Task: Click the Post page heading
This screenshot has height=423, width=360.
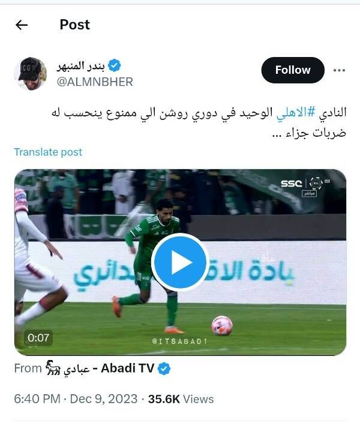Action: click(x=75, y=25)
